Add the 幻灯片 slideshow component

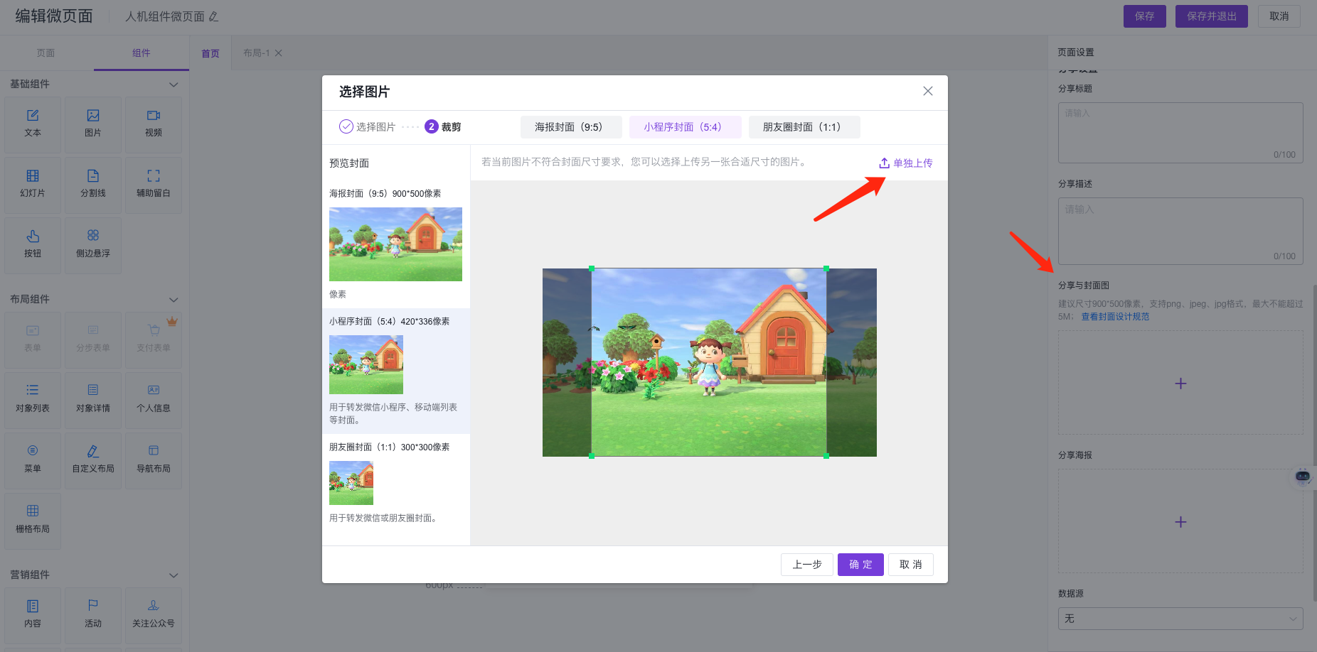tap(33, 185)
